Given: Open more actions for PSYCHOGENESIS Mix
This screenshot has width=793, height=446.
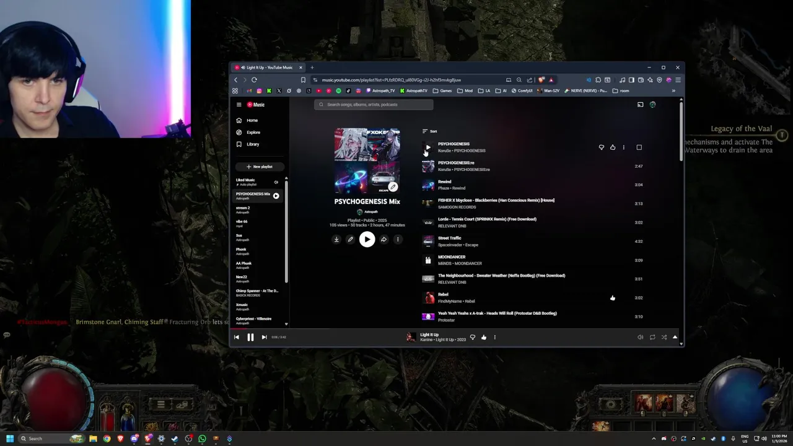Looking at the screenshot, I should pyautogui.click(x=398, y=239).
